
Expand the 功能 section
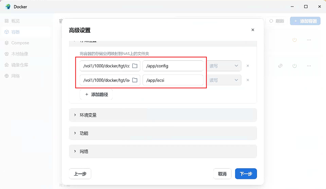point(163,133)
